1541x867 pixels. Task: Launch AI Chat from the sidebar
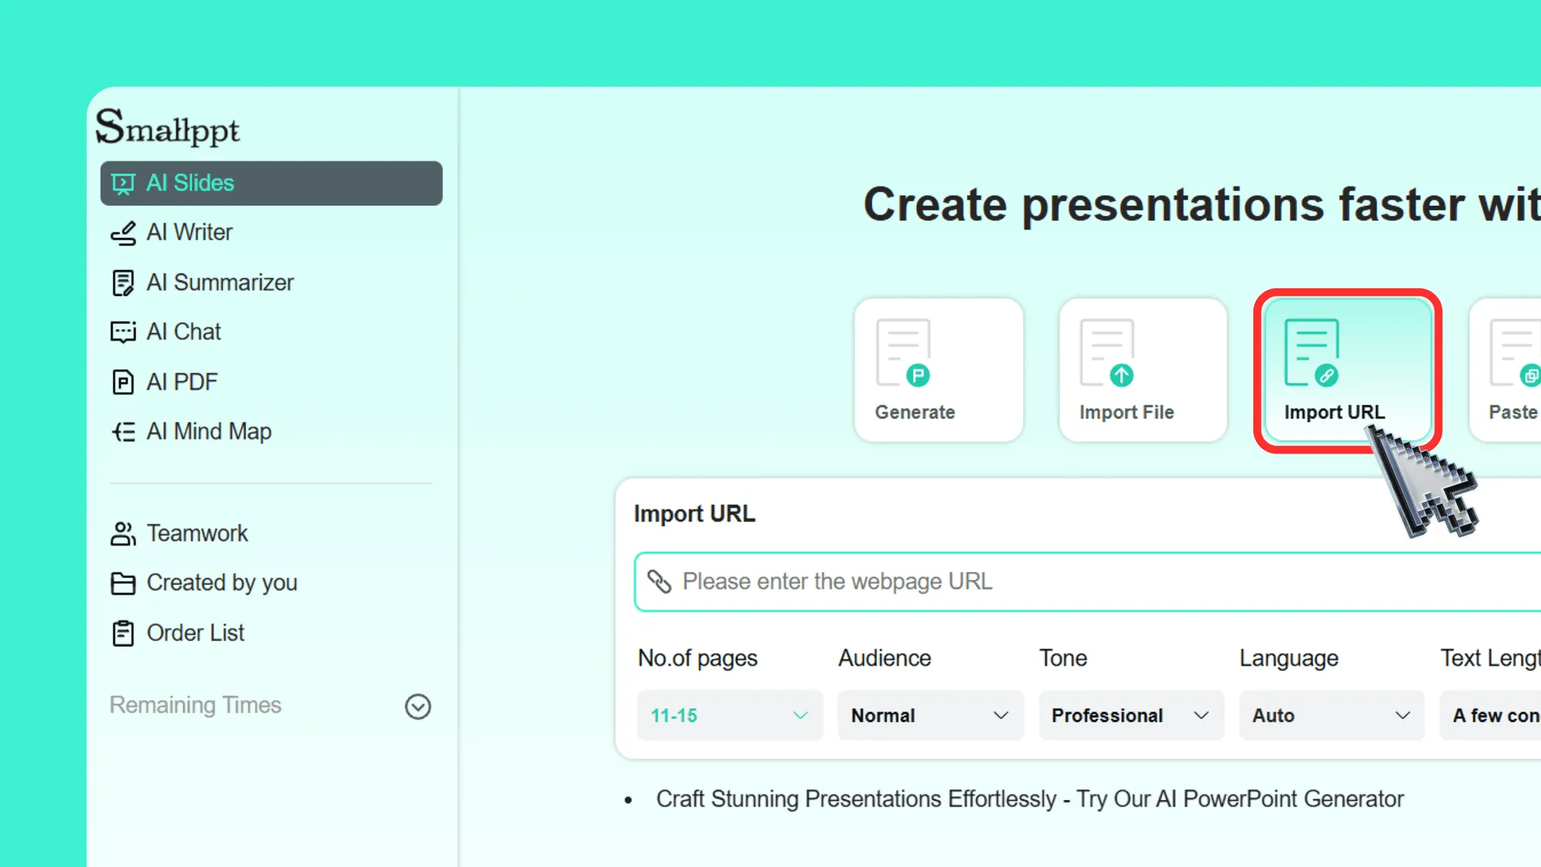[184, 331]
